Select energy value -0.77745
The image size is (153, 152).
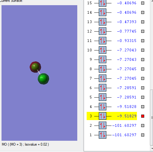point(127,31)
